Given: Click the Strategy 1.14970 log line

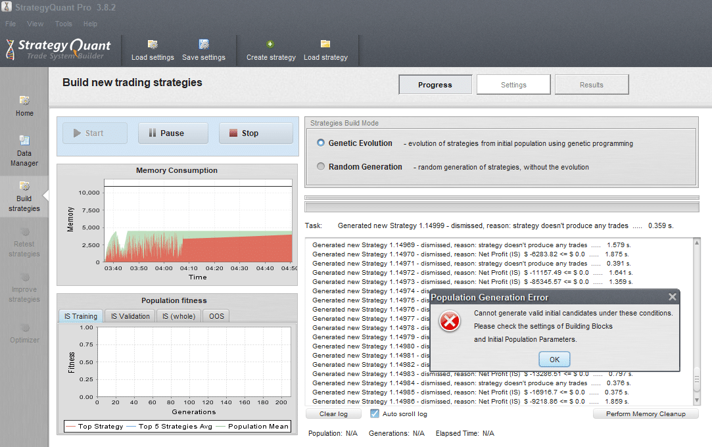Looking at the screenshot, I should coord(471,254).
